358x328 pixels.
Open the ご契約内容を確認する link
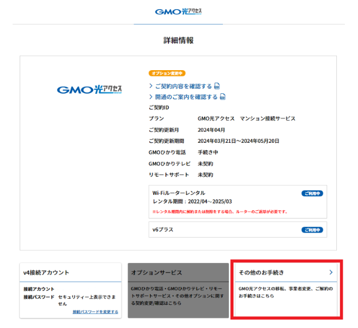click(x=184, y=86)
